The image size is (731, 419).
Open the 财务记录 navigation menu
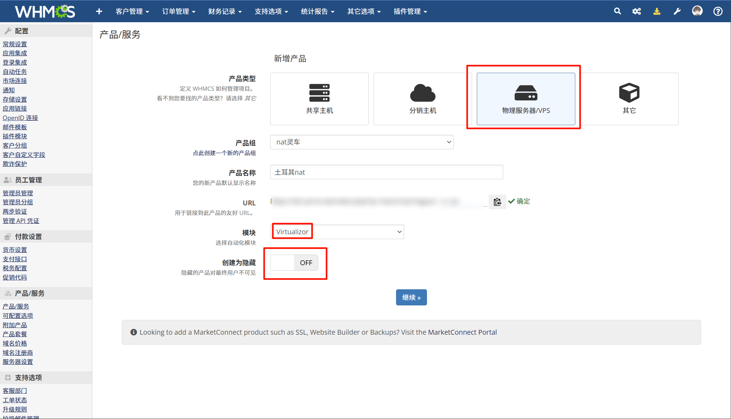tap(225, 11)
